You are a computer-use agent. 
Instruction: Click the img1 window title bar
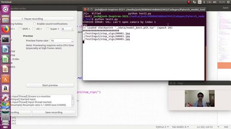click(x=200, y=83)
